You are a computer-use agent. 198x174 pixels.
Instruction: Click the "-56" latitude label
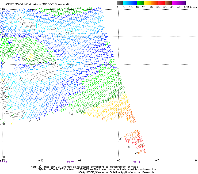(2, 93)
